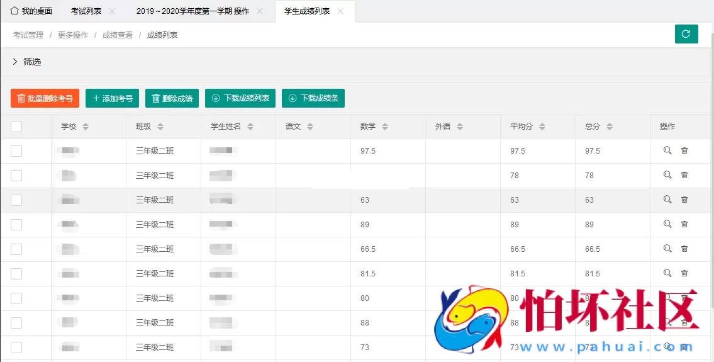Click the orange 批量删除考号 button
Image resolution: width=714 pixels, height=362 pixels.
[x=45, y=98]
